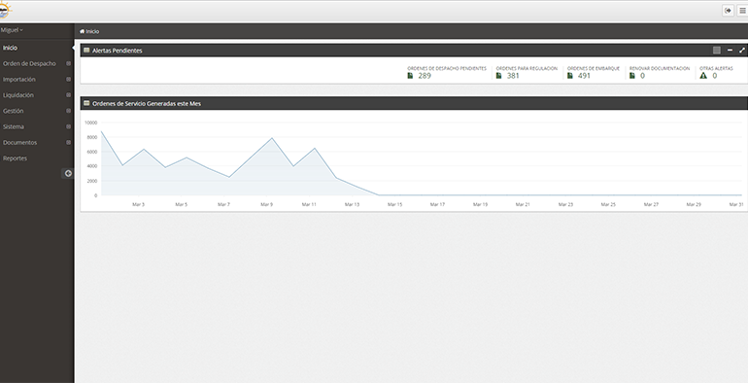Open the hamburger menu icon at top right

[743, 11]
